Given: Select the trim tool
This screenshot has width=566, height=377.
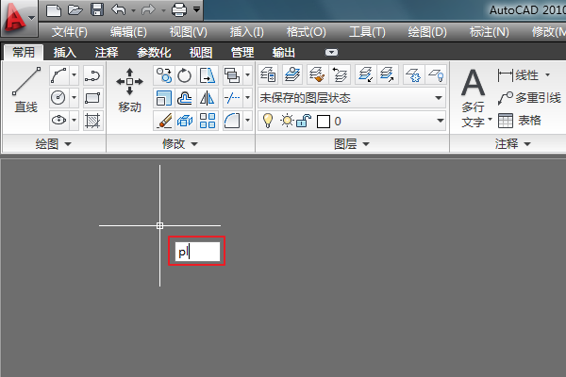Looking at the screenshot, I should pyautogui.click(x=232, y=98).
